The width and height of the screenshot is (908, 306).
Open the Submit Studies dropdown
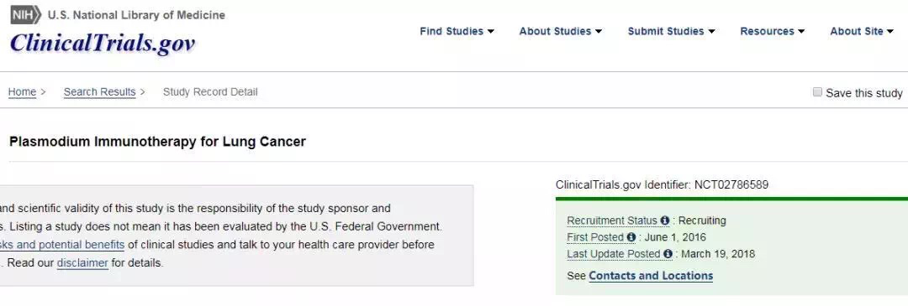point(671,31)
